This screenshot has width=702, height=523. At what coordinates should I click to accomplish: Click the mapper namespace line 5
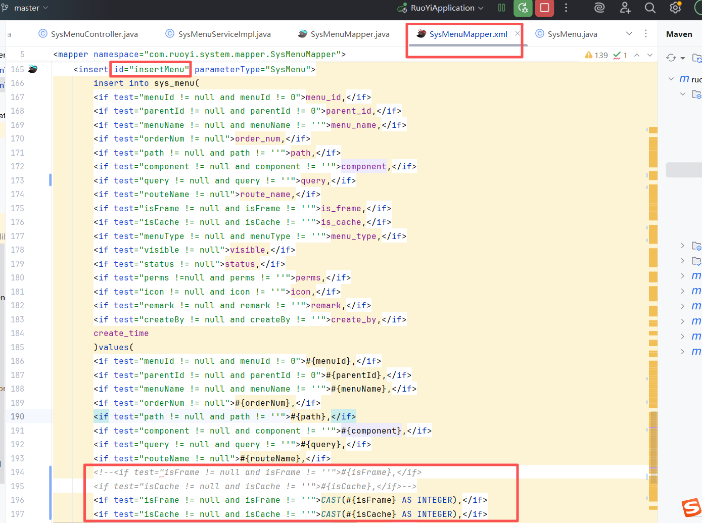point(200,54)
